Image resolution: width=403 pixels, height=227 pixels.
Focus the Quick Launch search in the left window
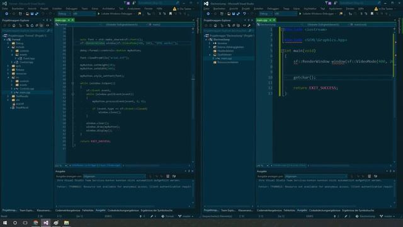click(x=158, y=3)
